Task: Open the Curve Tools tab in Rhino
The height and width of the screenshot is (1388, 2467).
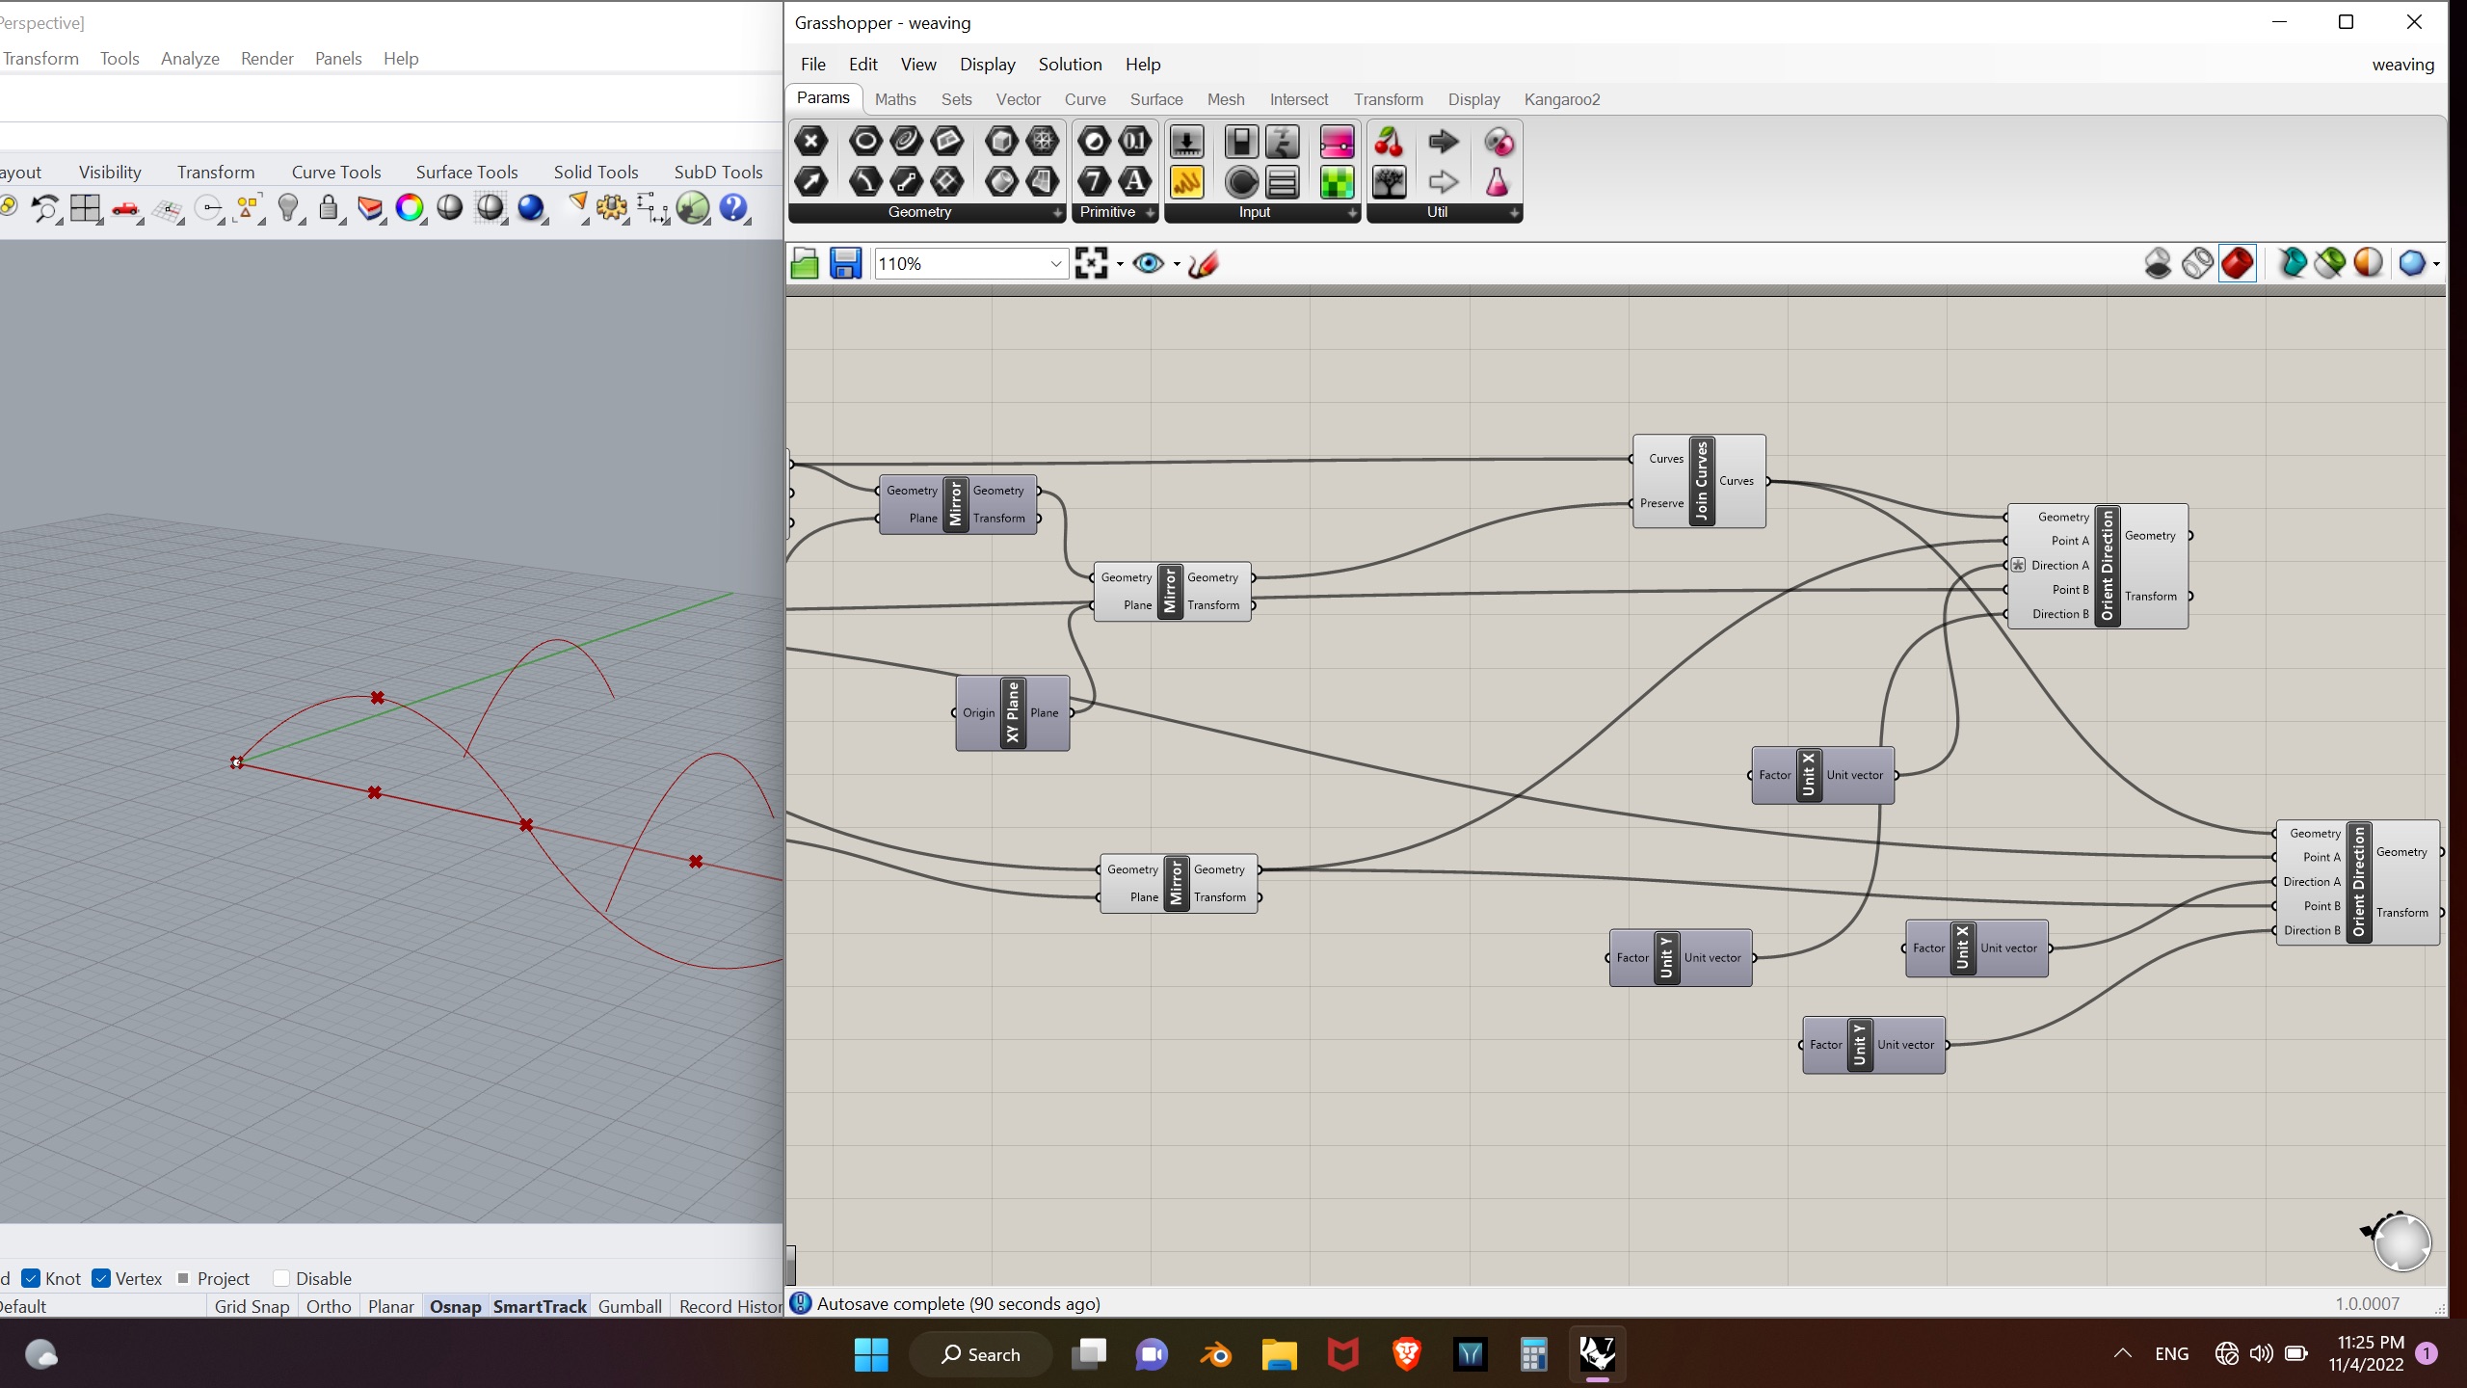Action: 336,172
